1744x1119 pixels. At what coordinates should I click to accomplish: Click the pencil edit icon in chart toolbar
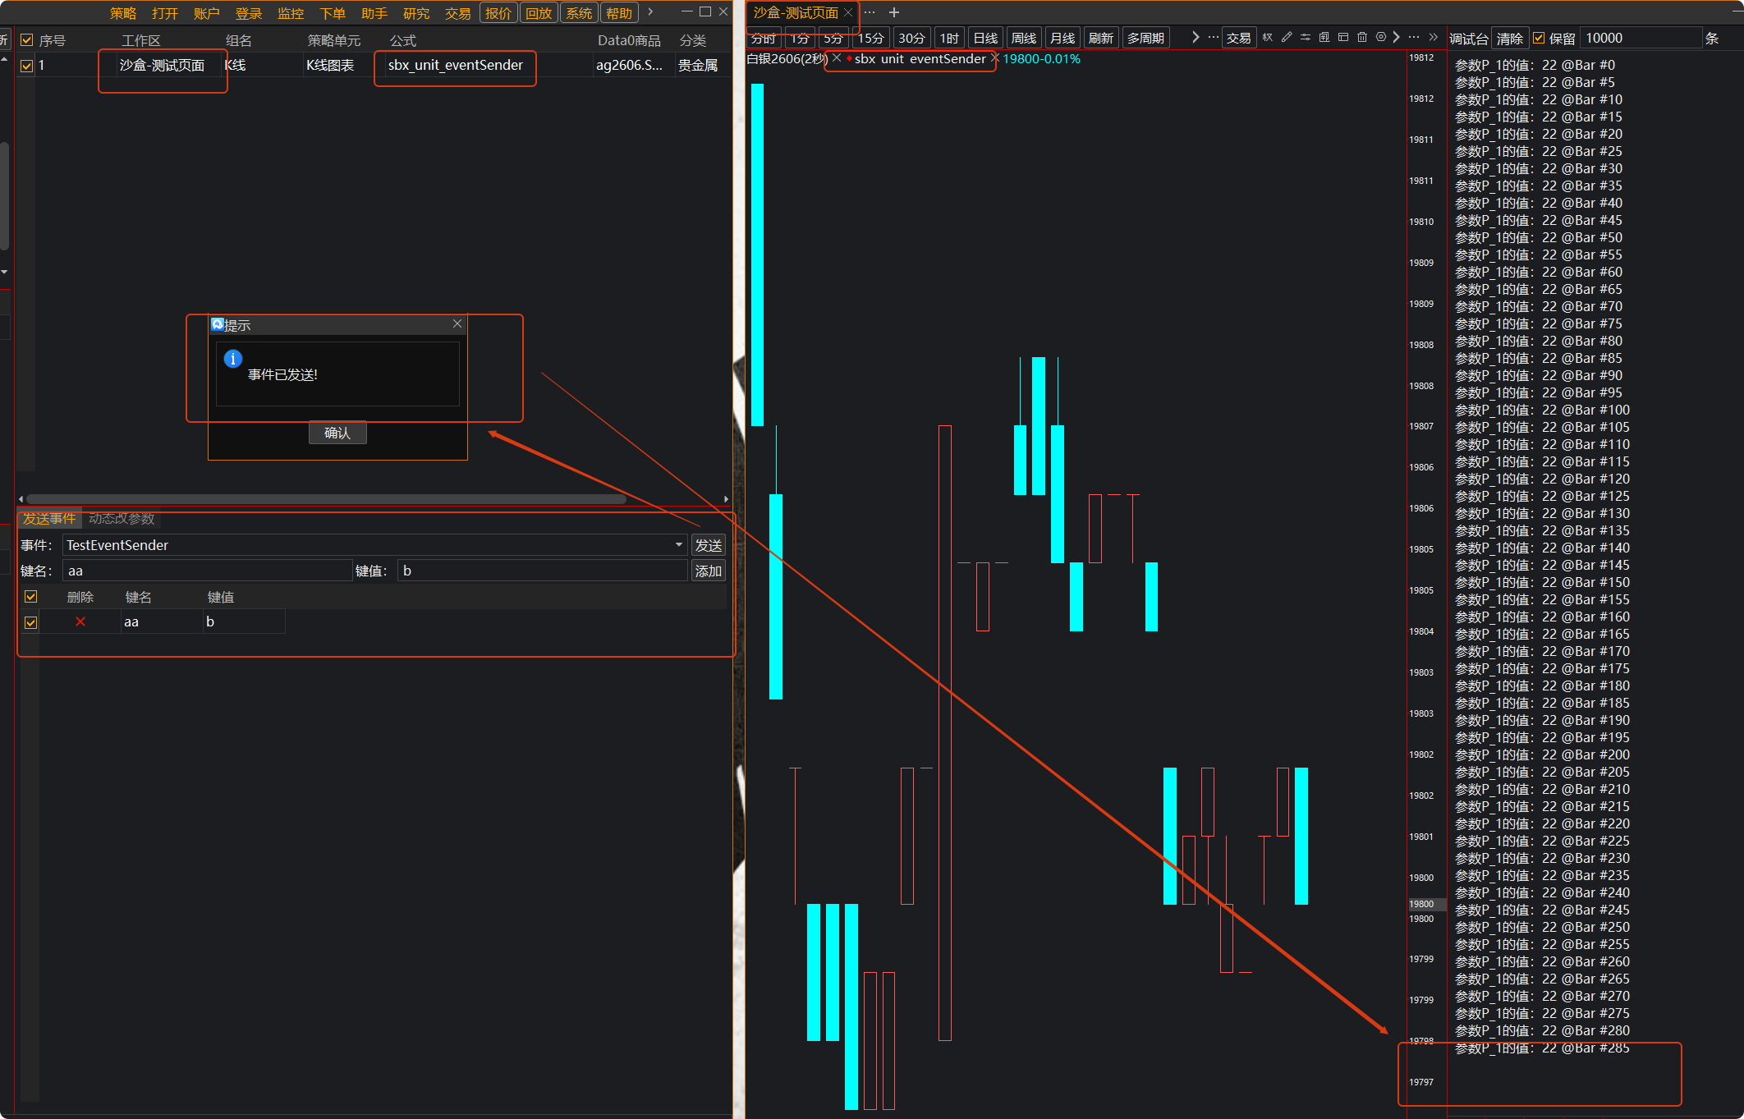click(x=1287, y=37)
